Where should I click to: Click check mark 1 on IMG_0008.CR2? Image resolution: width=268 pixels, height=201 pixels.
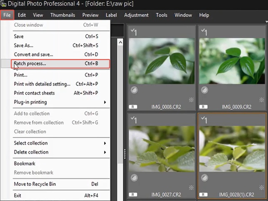(134, 32)
